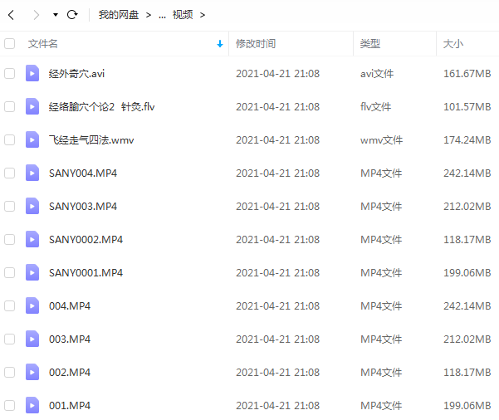Check the box for SANY003.MP4
This screenshot has height=420, width=499.
pos(9,206)
